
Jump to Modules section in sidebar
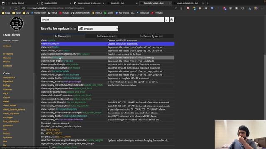point(7,58)
